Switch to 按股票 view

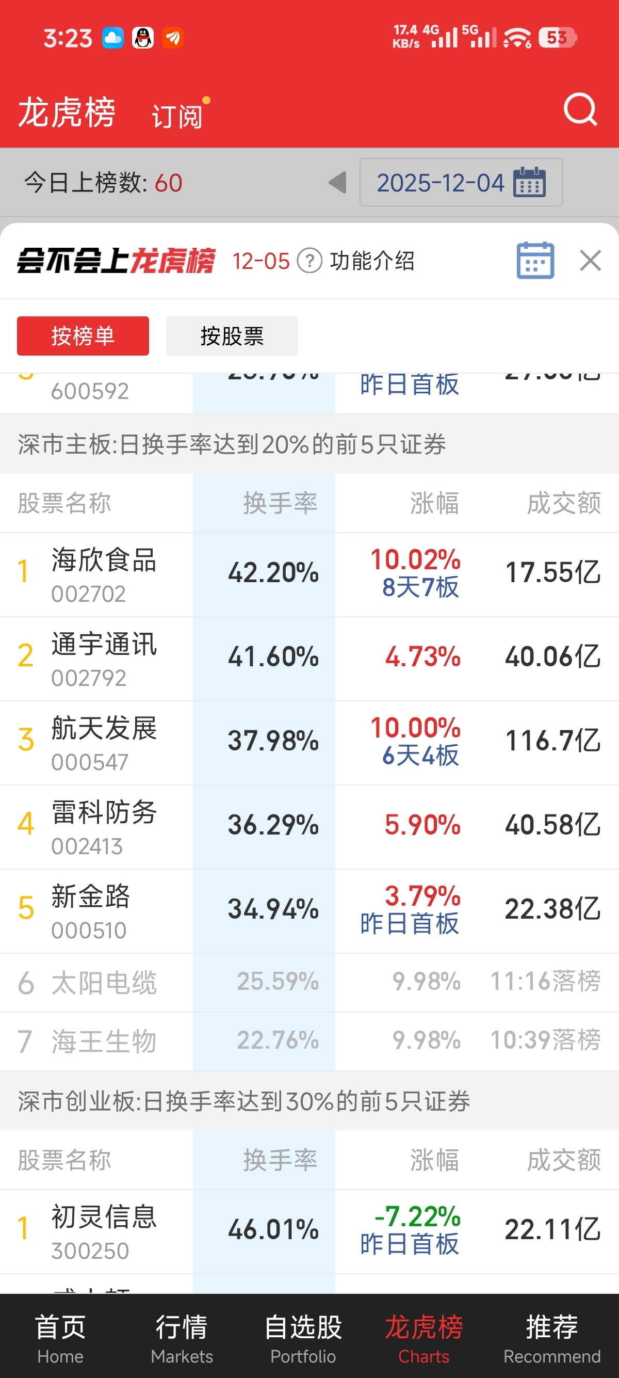[232, 336]
